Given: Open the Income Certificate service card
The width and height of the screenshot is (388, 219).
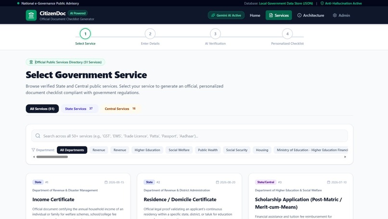Looking at the screenshot, I should click(78, 196).
